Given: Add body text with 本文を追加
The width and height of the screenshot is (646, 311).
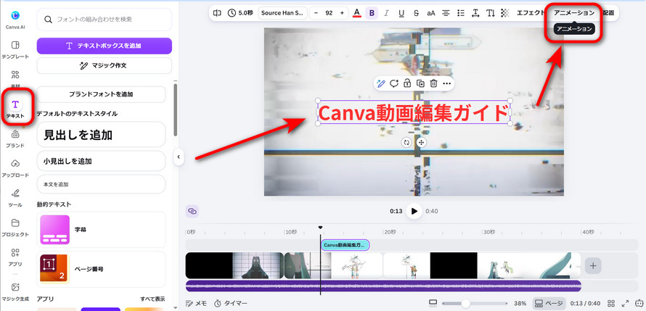Looking at the screenshot, I should [101, 184].
